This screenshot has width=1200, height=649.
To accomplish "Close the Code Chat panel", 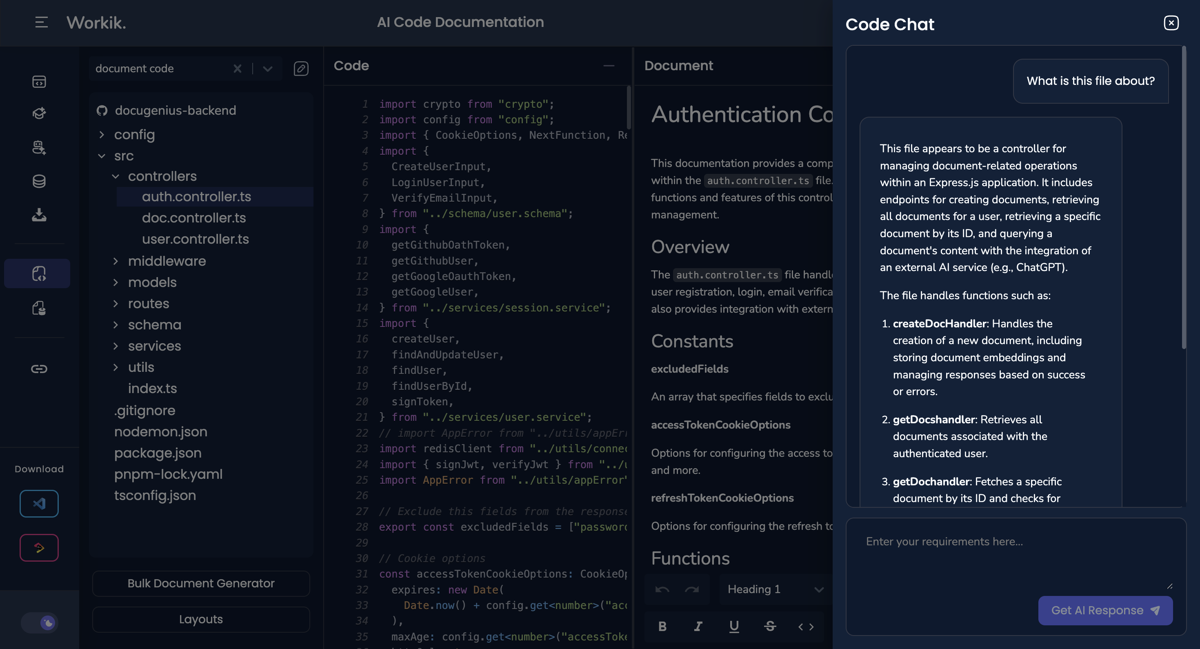I will pos(1171,23).
